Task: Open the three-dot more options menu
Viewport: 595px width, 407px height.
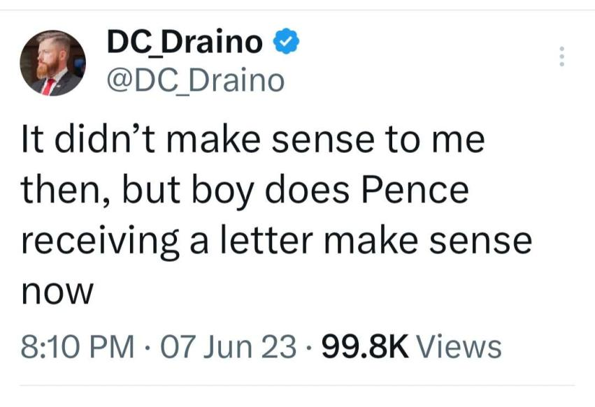Action: 560,57
